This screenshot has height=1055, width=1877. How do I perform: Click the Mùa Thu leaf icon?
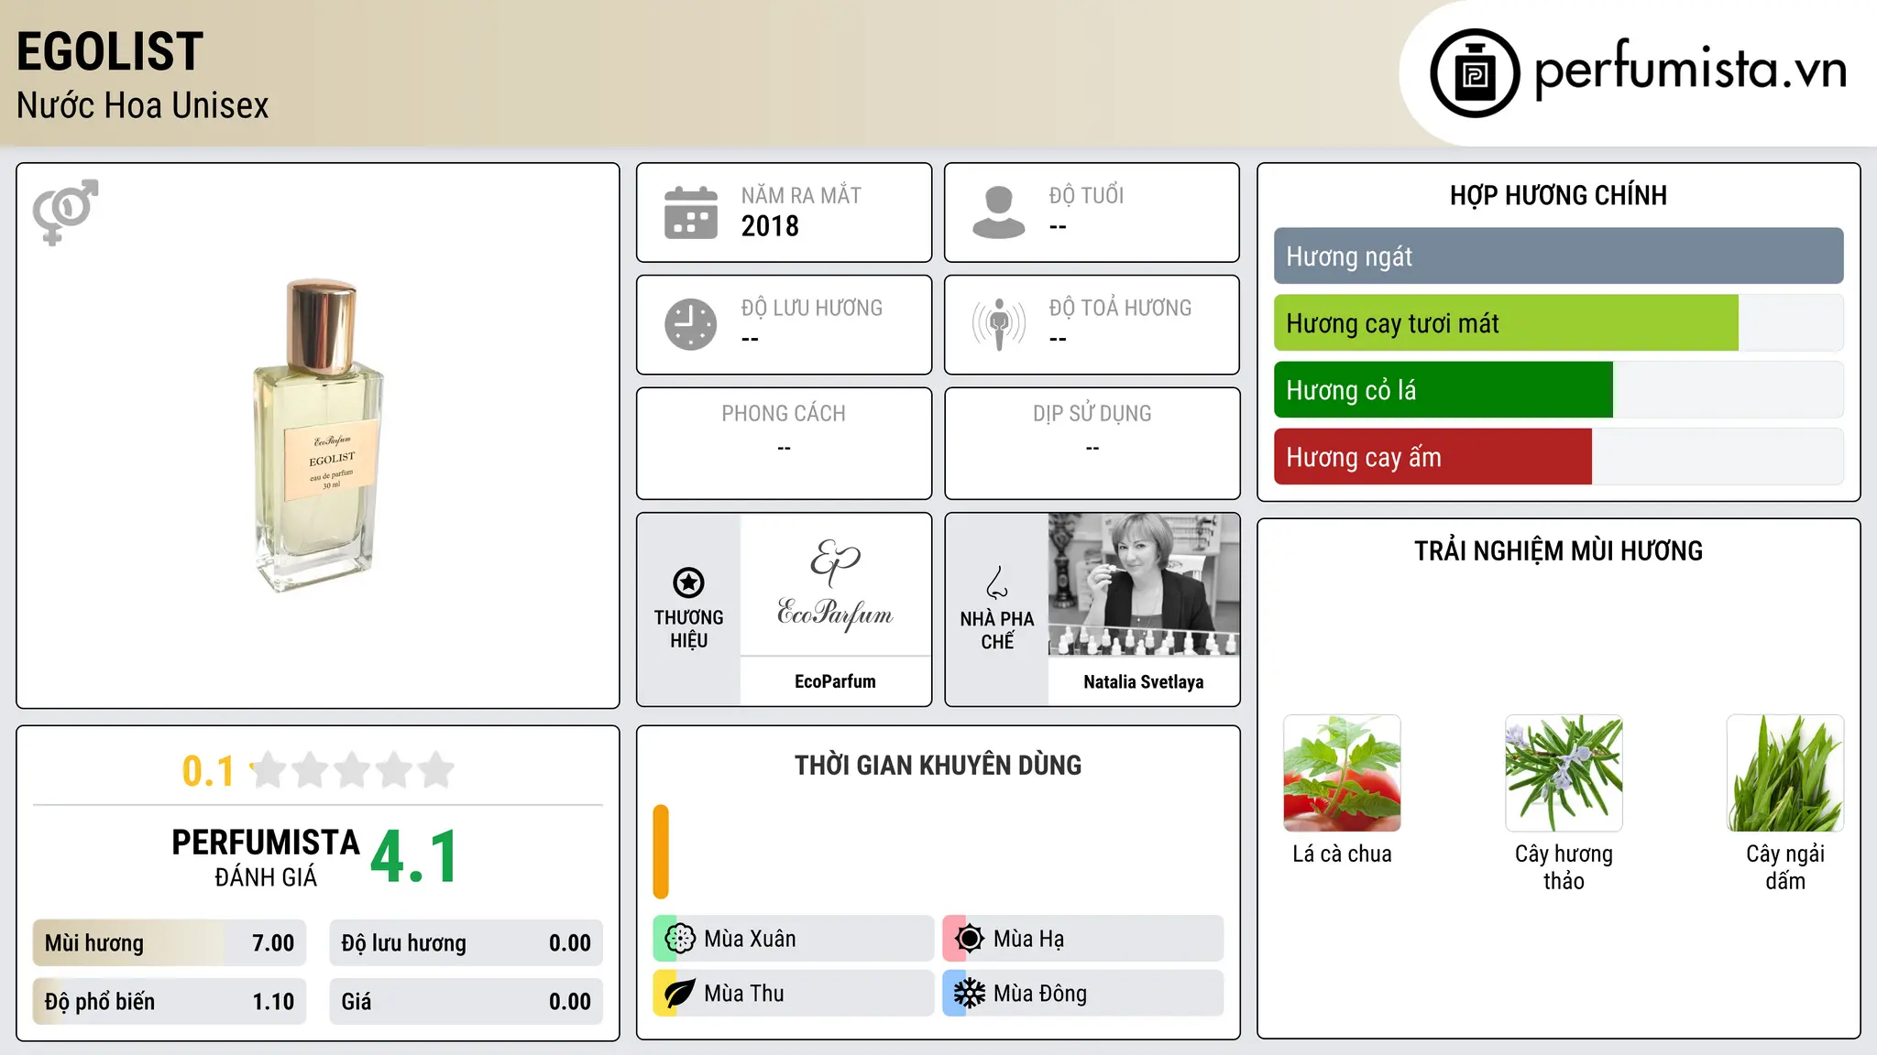click(x=680, y=994)
